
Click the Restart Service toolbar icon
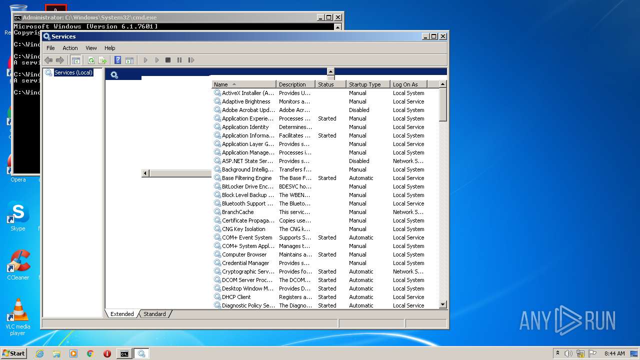click(x=191, y=60)
